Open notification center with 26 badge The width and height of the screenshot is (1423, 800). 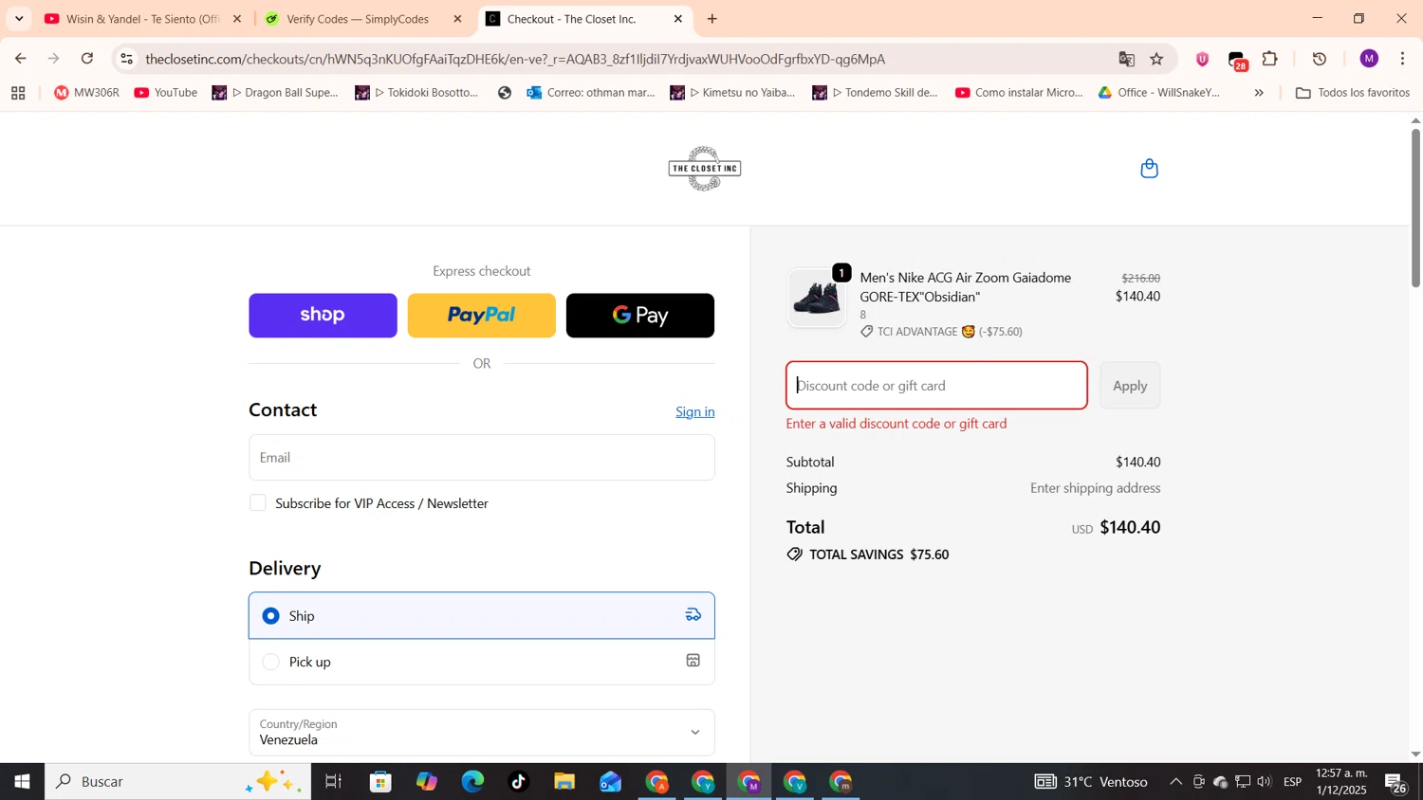1396,783
